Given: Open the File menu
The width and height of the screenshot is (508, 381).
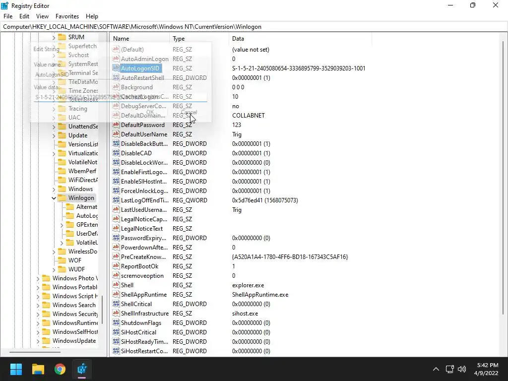Looking at the screenshot, I should [x=8, y=16].
